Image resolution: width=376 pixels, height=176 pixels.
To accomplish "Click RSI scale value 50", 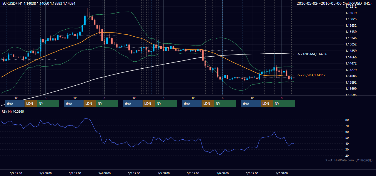I will click(347, 138).
